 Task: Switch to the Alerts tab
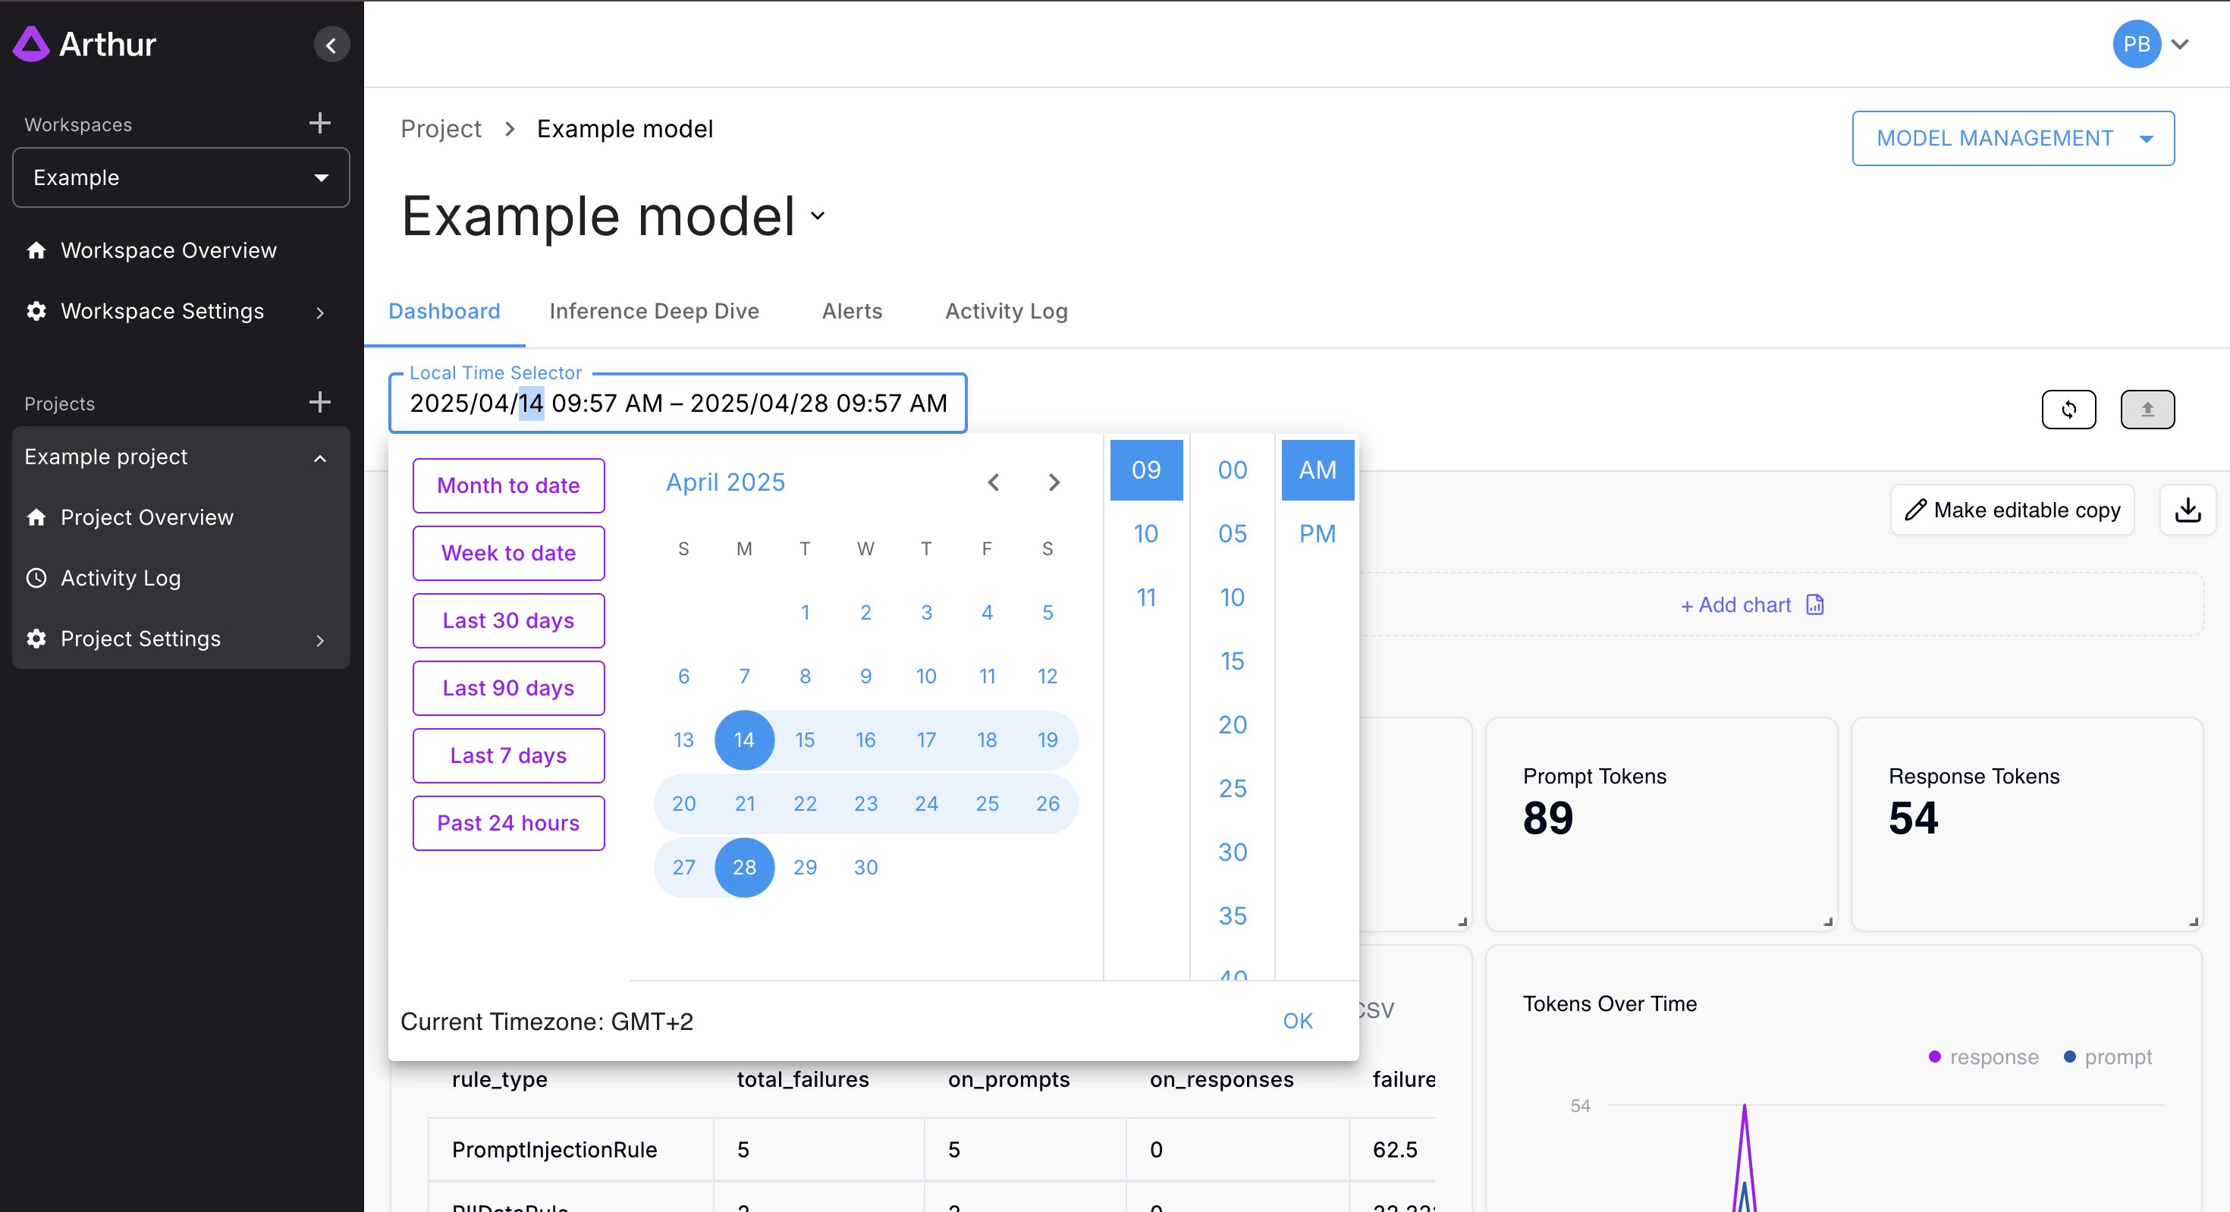[x=852, y=311]
